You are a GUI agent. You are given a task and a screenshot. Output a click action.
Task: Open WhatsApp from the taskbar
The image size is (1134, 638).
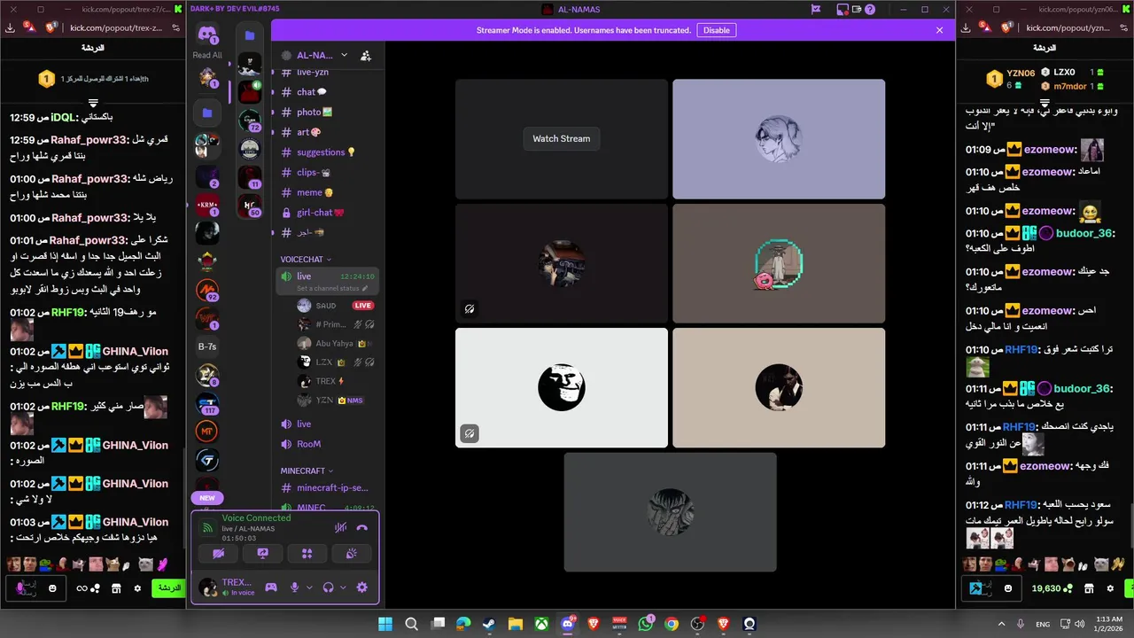[645, 624]
